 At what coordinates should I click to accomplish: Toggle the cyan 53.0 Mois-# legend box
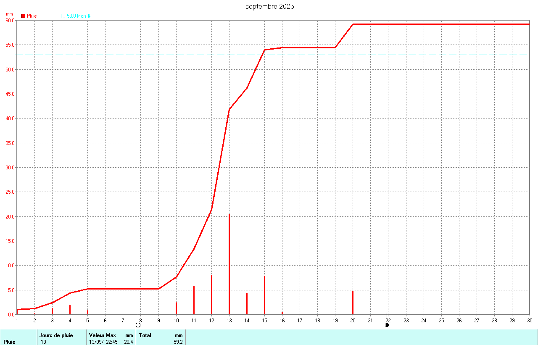coord(63,16)
